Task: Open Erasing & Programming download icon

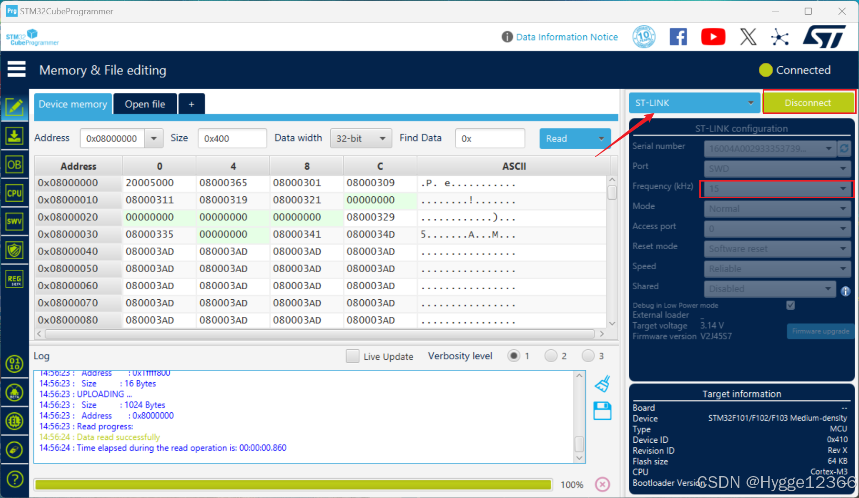Action: (x=14, y=136)
